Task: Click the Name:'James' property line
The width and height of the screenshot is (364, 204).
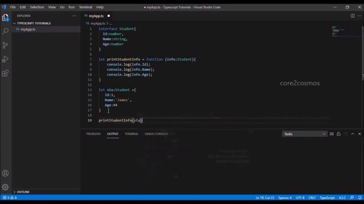Action: 118,100
